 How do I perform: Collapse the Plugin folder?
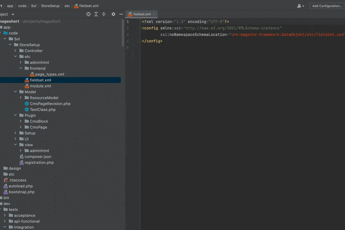pos(16,115)
